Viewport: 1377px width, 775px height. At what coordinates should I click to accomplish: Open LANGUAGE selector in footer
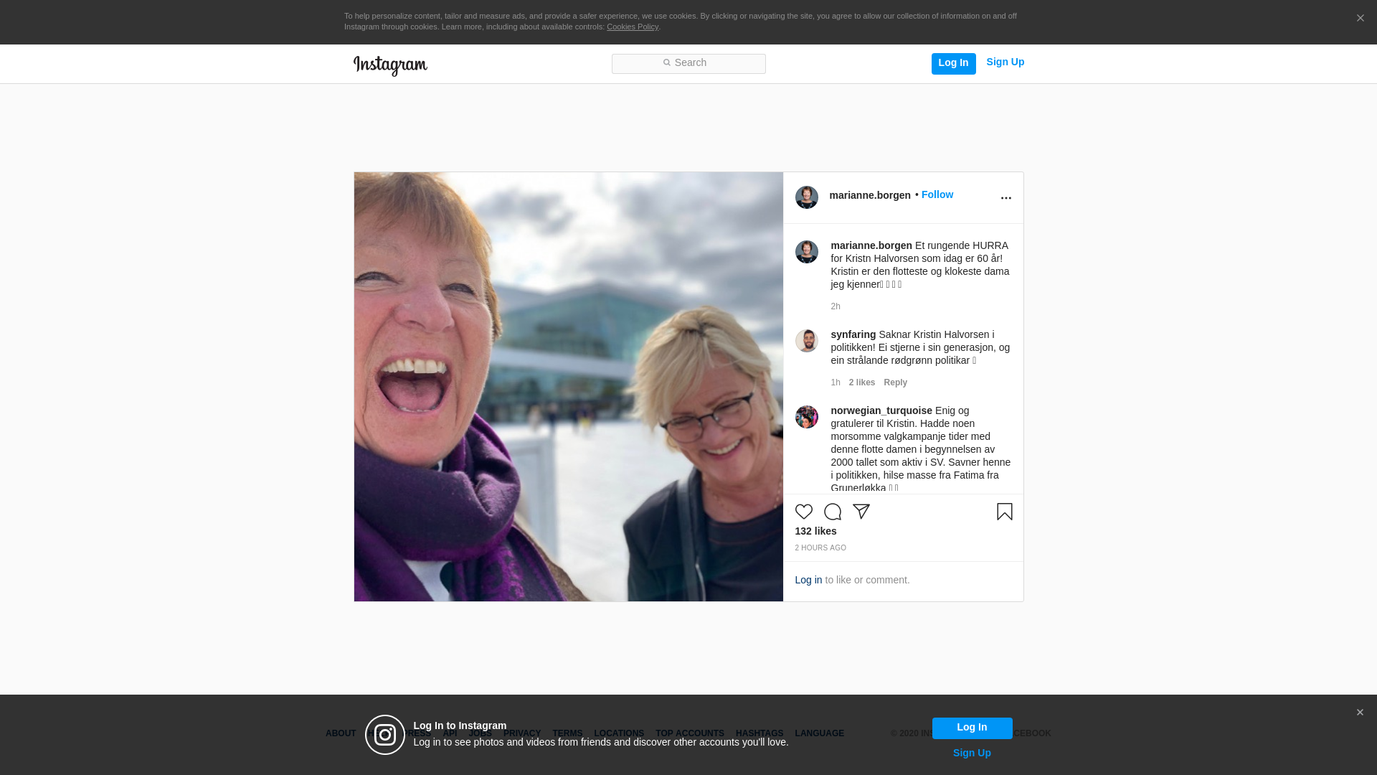pyautogui.click(x=820, y=733)
